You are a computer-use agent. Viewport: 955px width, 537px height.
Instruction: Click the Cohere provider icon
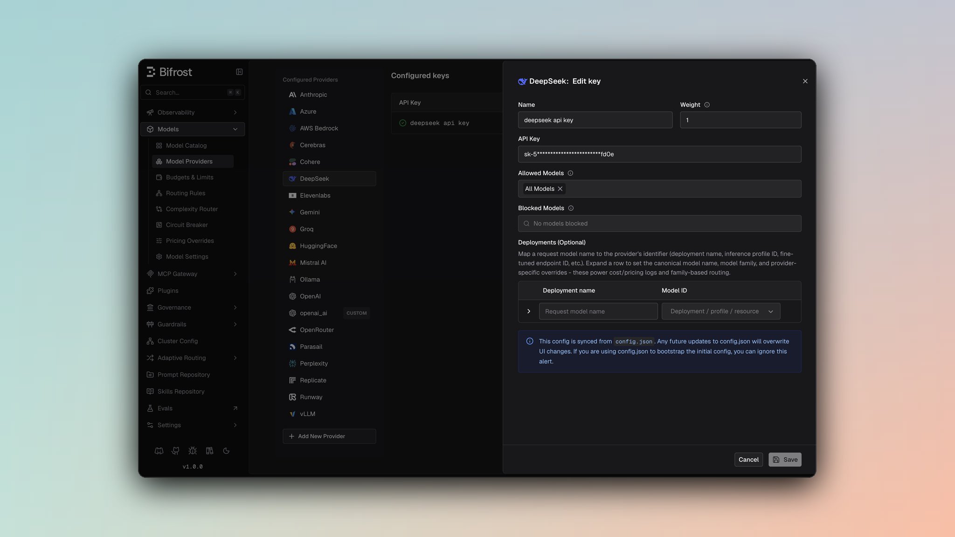tap(292, 162)
